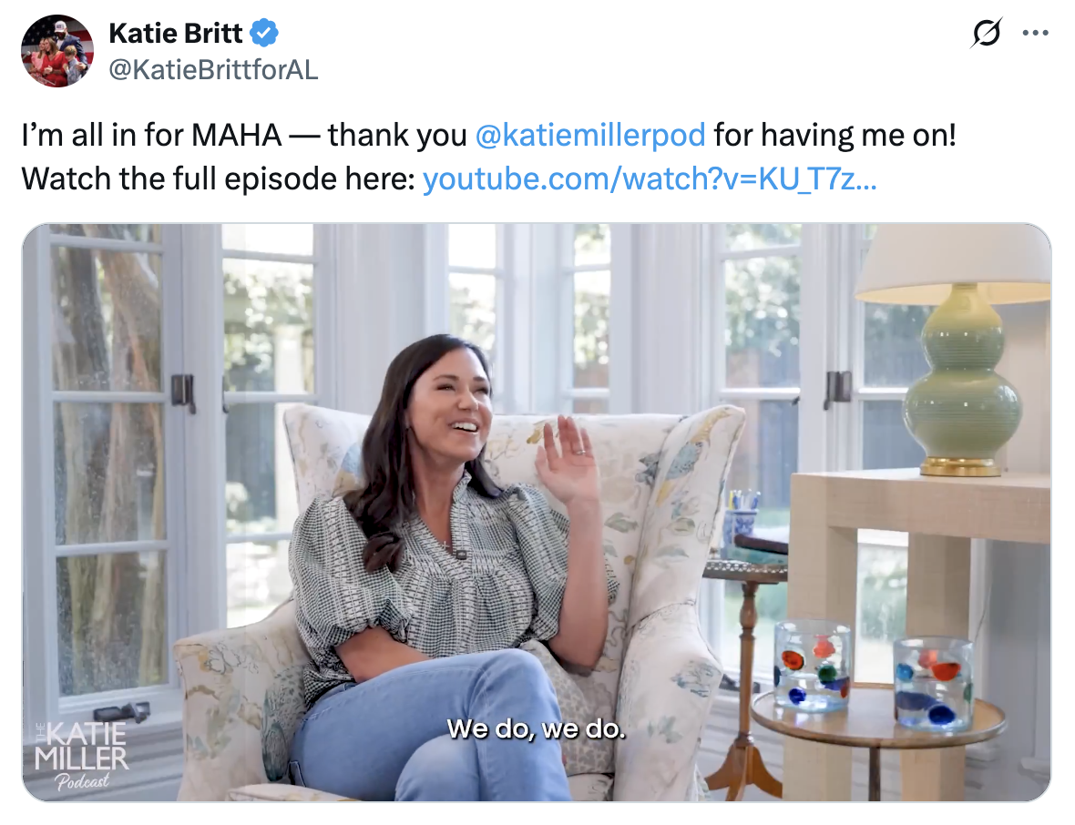Expand the three-dot more options menu
1075x825 pixels.
1035,33
